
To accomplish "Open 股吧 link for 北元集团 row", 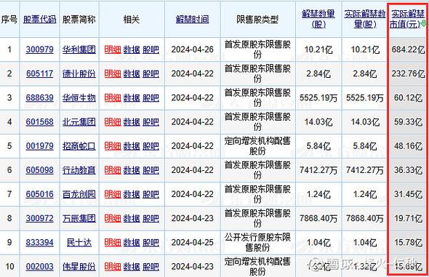I will [x=151, y=121].
